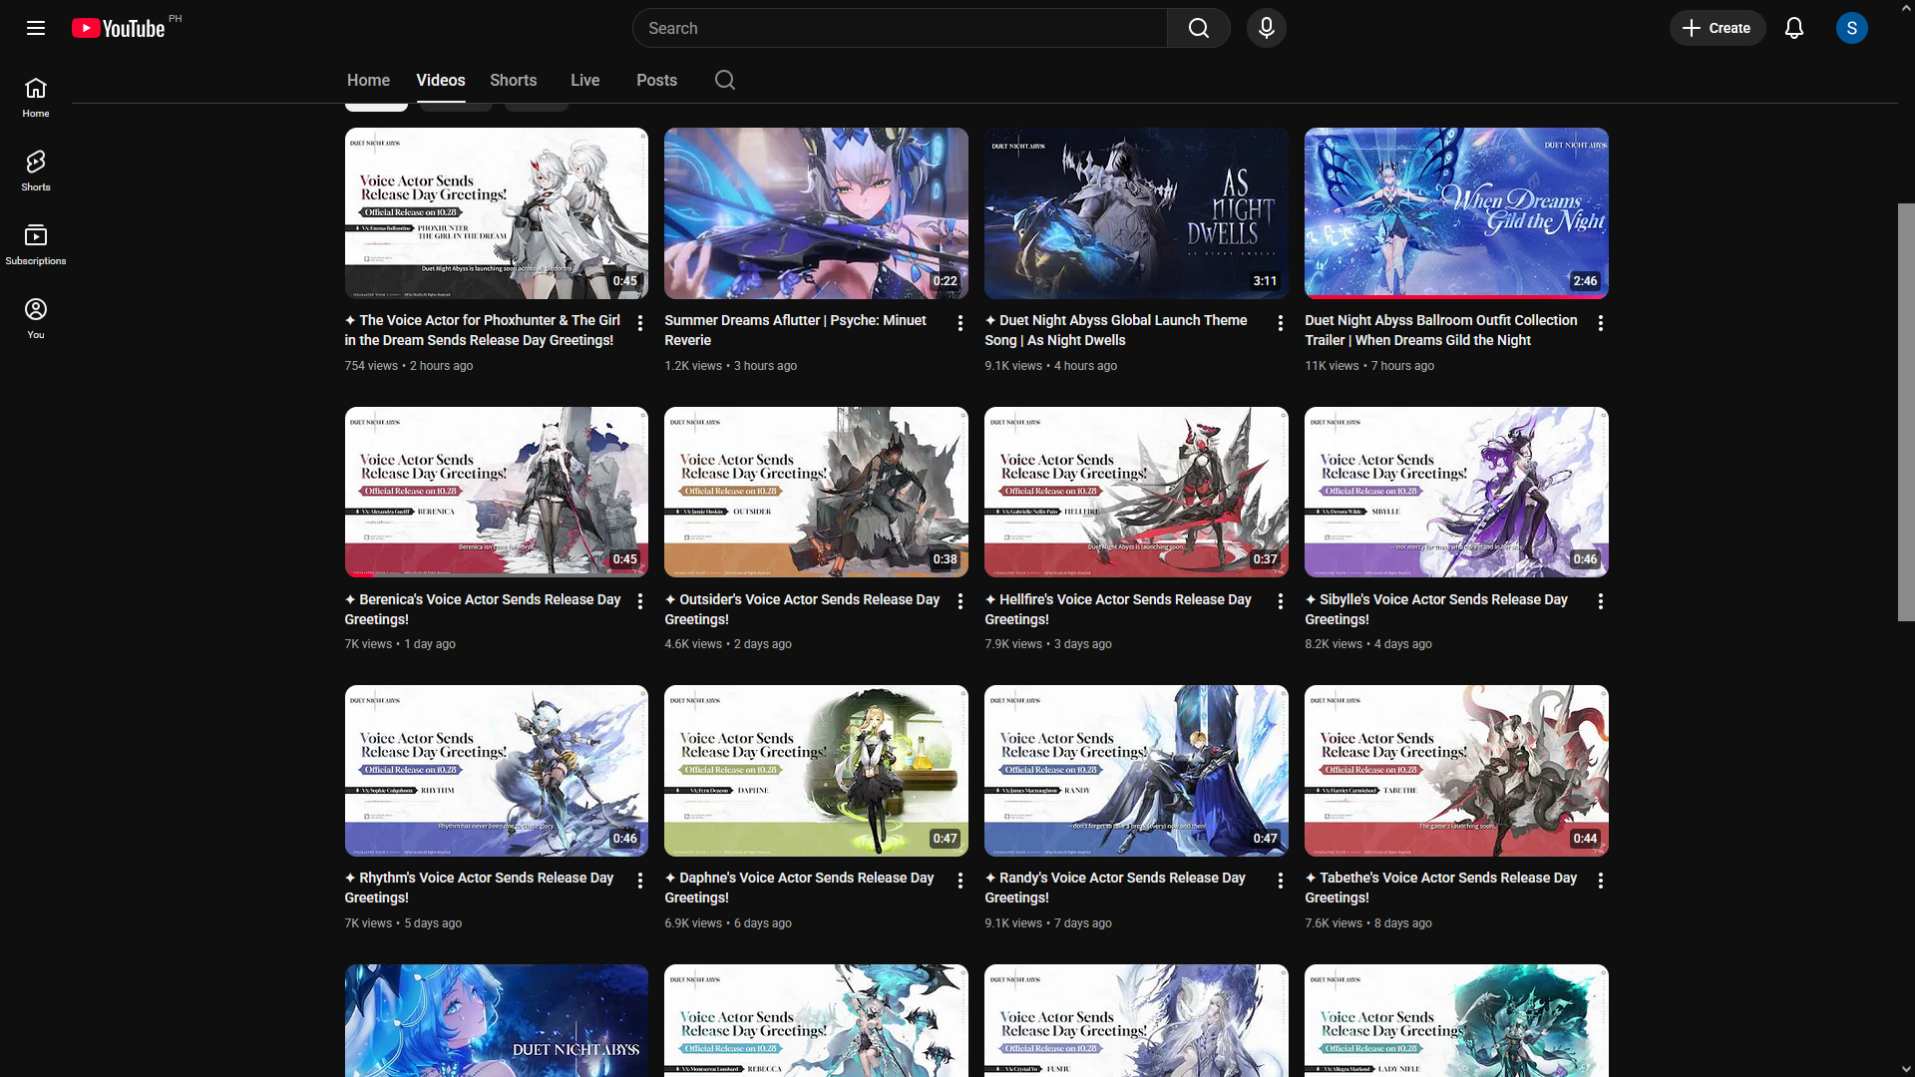Open the You sidebar section
Image resolution: width=1915 pixels, height=1077 pixels.
point(36,318)
